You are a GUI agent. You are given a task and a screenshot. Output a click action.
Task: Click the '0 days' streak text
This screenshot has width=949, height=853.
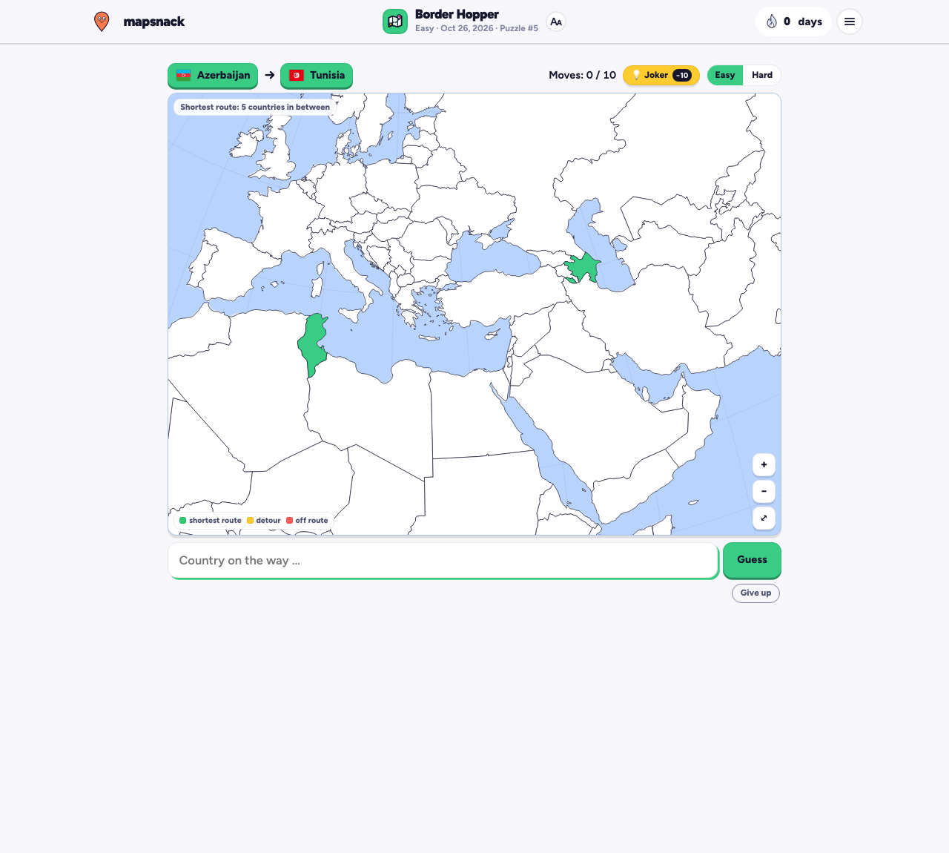(803, 22)
